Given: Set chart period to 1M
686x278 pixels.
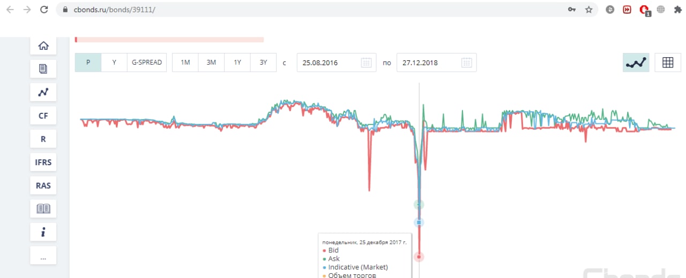Looking at the screenshot, I should pyautogui.click(x=185, y=63).
